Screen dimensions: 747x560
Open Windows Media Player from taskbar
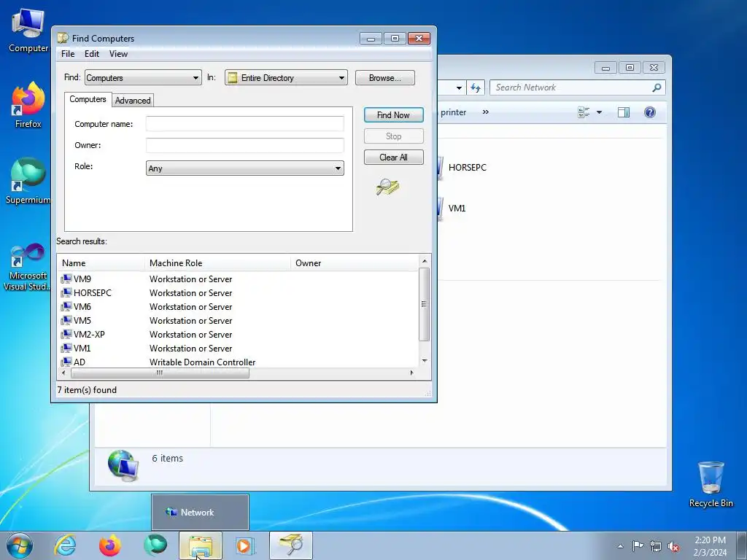[245, 545]
